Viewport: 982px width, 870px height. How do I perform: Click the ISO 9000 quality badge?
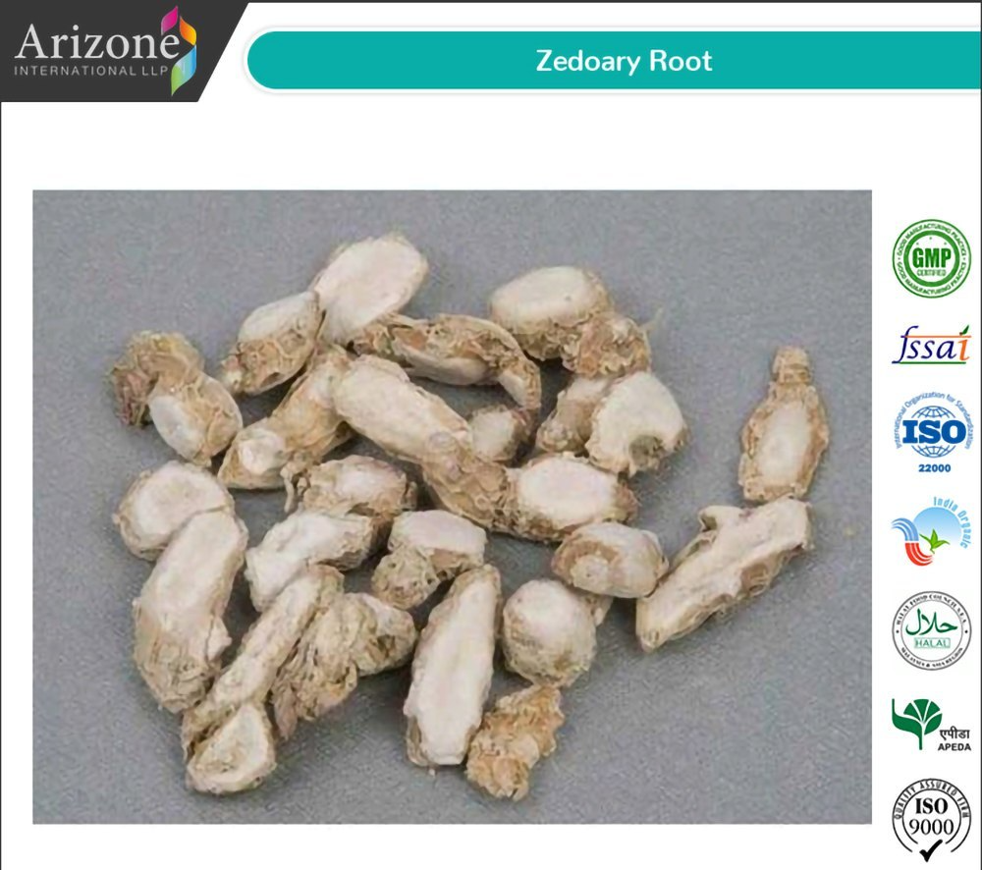(x=931, y=819)
